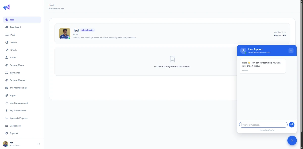Click the chart icon beside the lower Dashboard

pos(7,126)
